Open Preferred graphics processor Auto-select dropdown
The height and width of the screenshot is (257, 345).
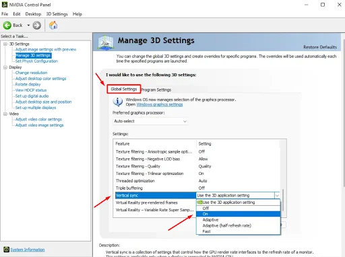(x=150, y=121)
